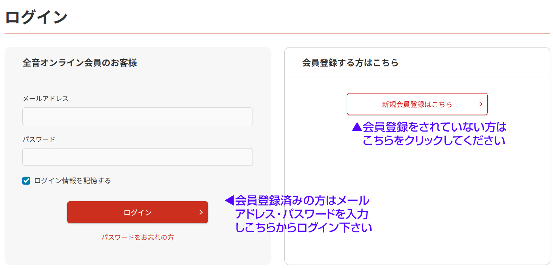Screen dimensions: 553x268
Task: Click the chevron arrow on the ログイン button
Action: (x=201, y=212)
